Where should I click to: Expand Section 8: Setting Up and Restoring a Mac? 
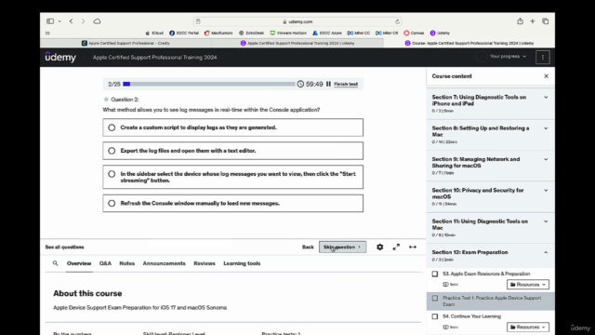[490, 135]
